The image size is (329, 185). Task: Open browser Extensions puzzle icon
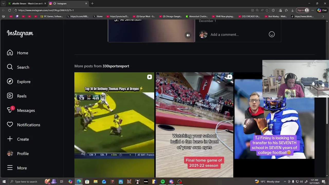pos(273,10)
